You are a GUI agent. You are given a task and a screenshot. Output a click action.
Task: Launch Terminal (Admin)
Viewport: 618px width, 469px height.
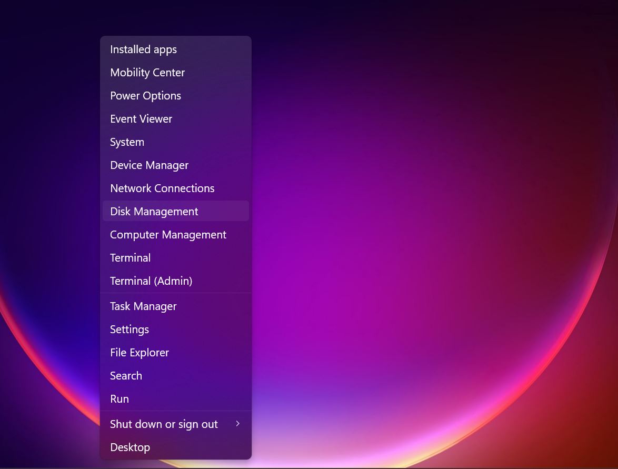point(175,281)
